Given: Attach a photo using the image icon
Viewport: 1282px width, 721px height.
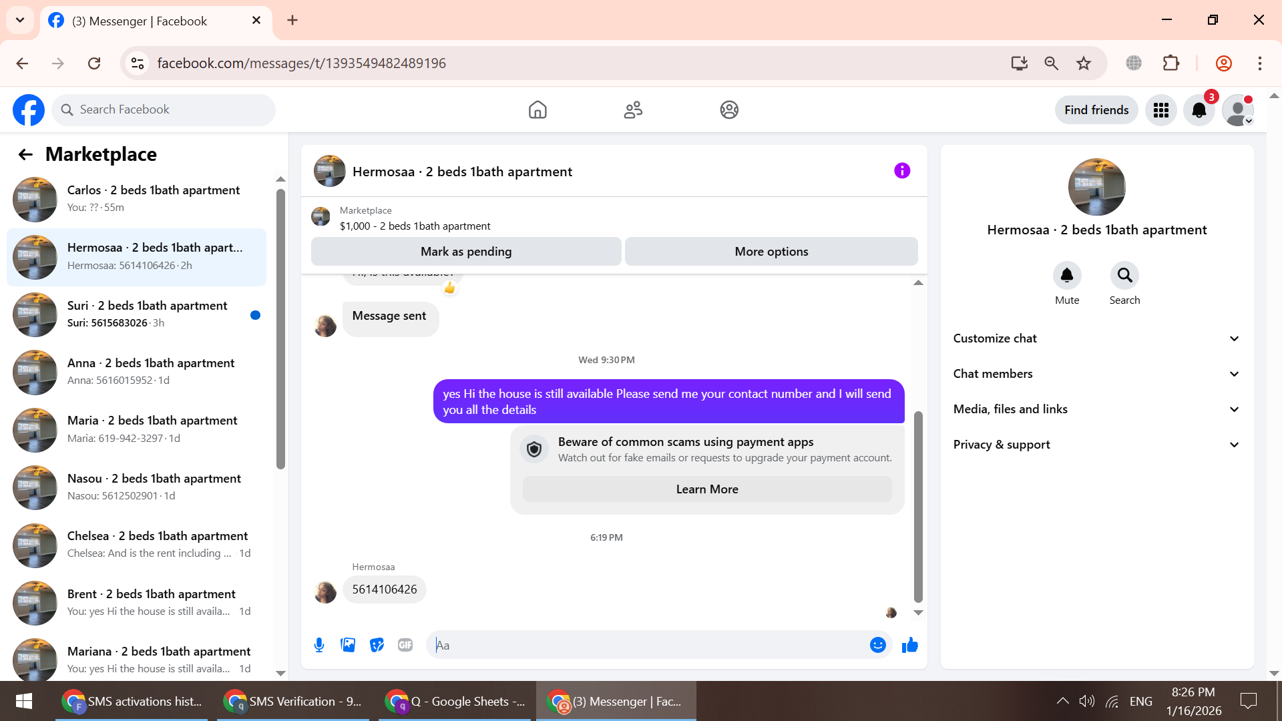Looking at the screenshot, I should tap(348, 645).
